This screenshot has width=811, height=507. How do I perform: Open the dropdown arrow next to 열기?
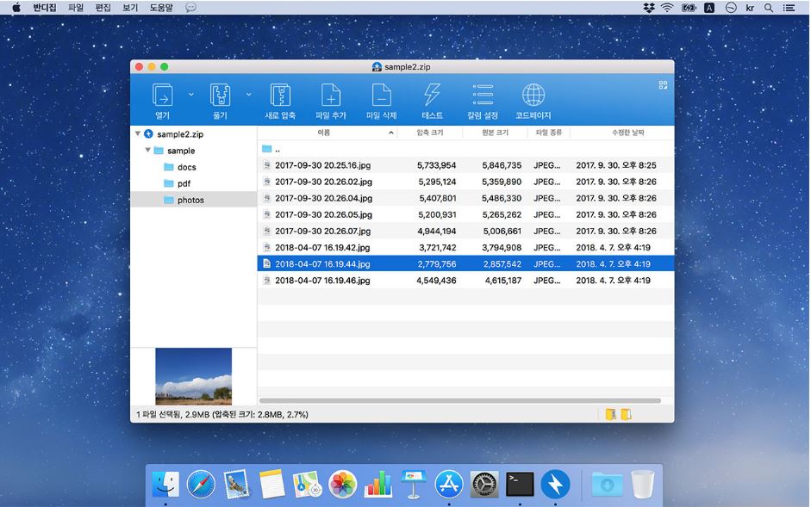(190, 95)
